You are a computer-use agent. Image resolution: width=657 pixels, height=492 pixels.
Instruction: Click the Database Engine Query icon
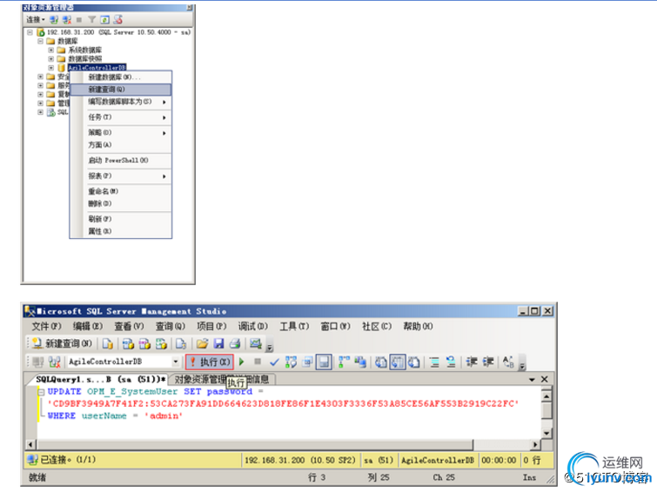click(x=108, y=343)
